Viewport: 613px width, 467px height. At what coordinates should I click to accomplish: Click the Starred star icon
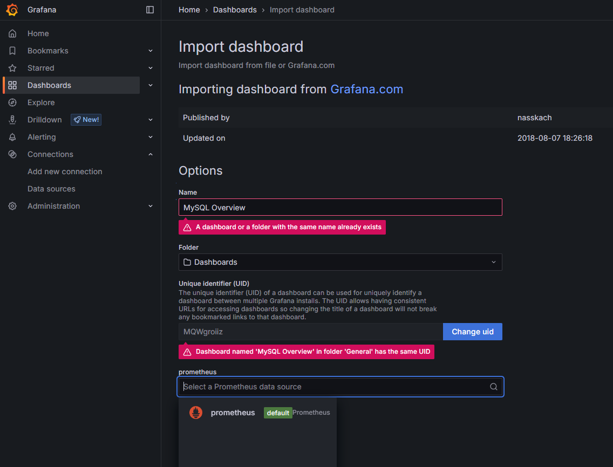12,68
